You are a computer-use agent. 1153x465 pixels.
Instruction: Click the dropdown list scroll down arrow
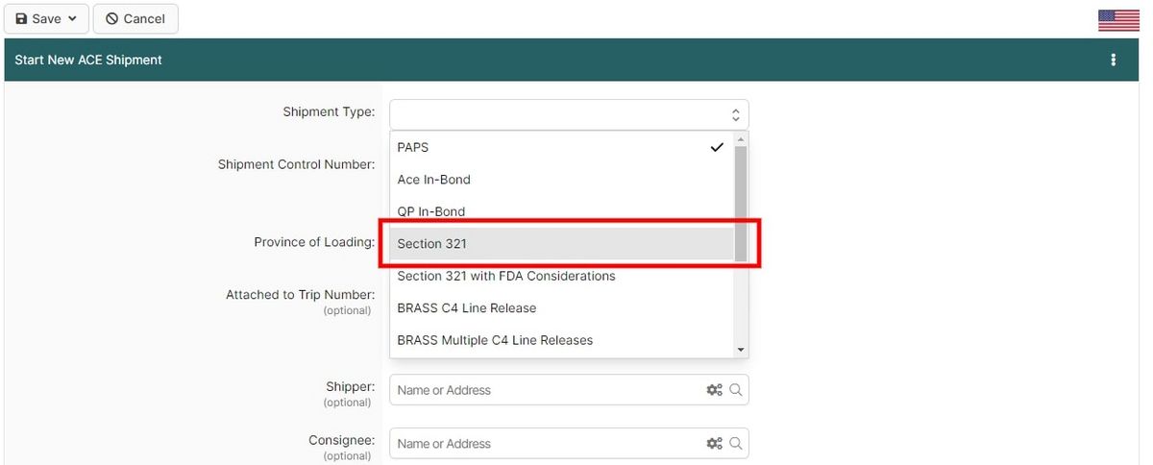click(x=741, y=350)
